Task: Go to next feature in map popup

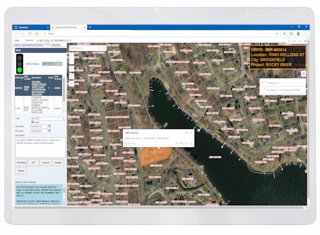Action: click(x=186, y=143)
